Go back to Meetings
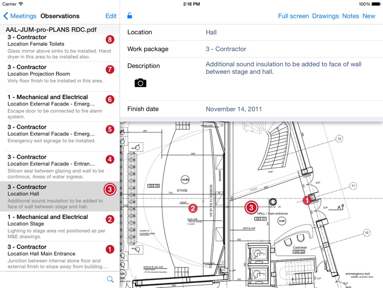Viewport: 383px width, 288px height. pyautogui.click(x=20, y=16)
